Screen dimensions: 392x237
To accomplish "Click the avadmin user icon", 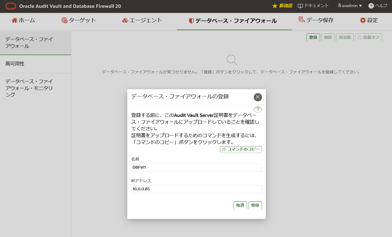I will click(x=340, y=6).
